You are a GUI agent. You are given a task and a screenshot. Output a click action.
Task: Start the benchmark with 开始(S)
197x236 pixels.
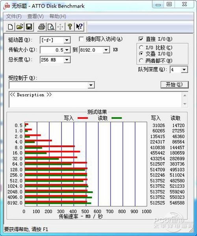(174, 85)
